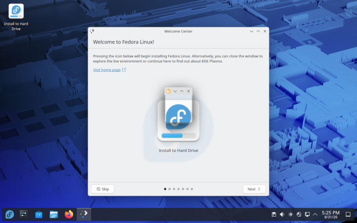Screen dimensions: 357x223
Task: Open Dolphin file manager from taskbar
Action: [54, 214]
